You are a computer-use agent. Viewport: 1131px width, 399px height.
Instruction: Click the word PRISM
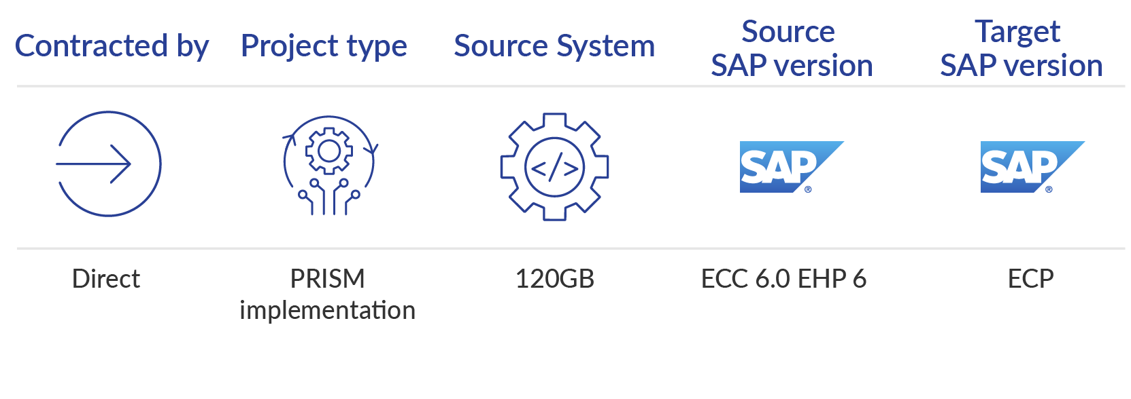tap(327, 279)
